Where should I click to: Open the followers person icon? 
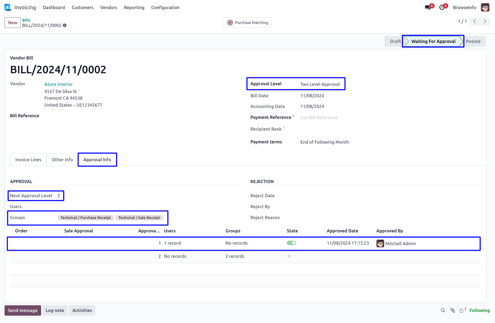coord(462,310)
